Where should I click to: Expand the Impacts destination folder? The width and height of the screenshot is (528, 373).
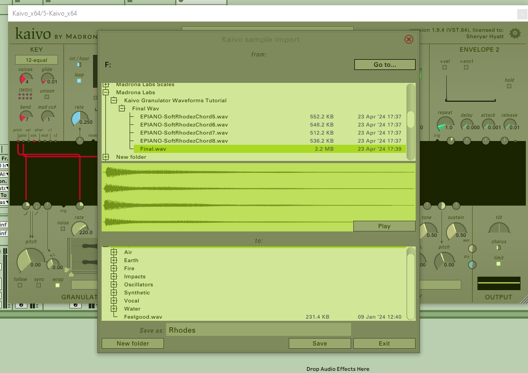pos(114,276)
